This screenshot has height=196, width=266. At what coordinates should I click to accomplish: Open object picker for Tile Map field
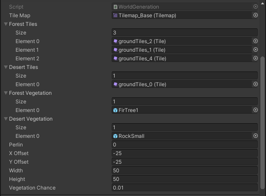coord(255,16)
